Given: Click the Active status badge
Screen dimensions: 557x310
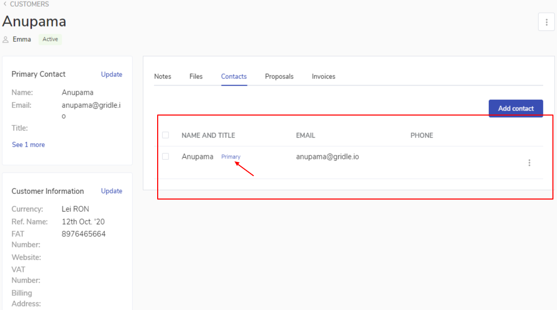Looking at the screenshot, I should [50, 39].
